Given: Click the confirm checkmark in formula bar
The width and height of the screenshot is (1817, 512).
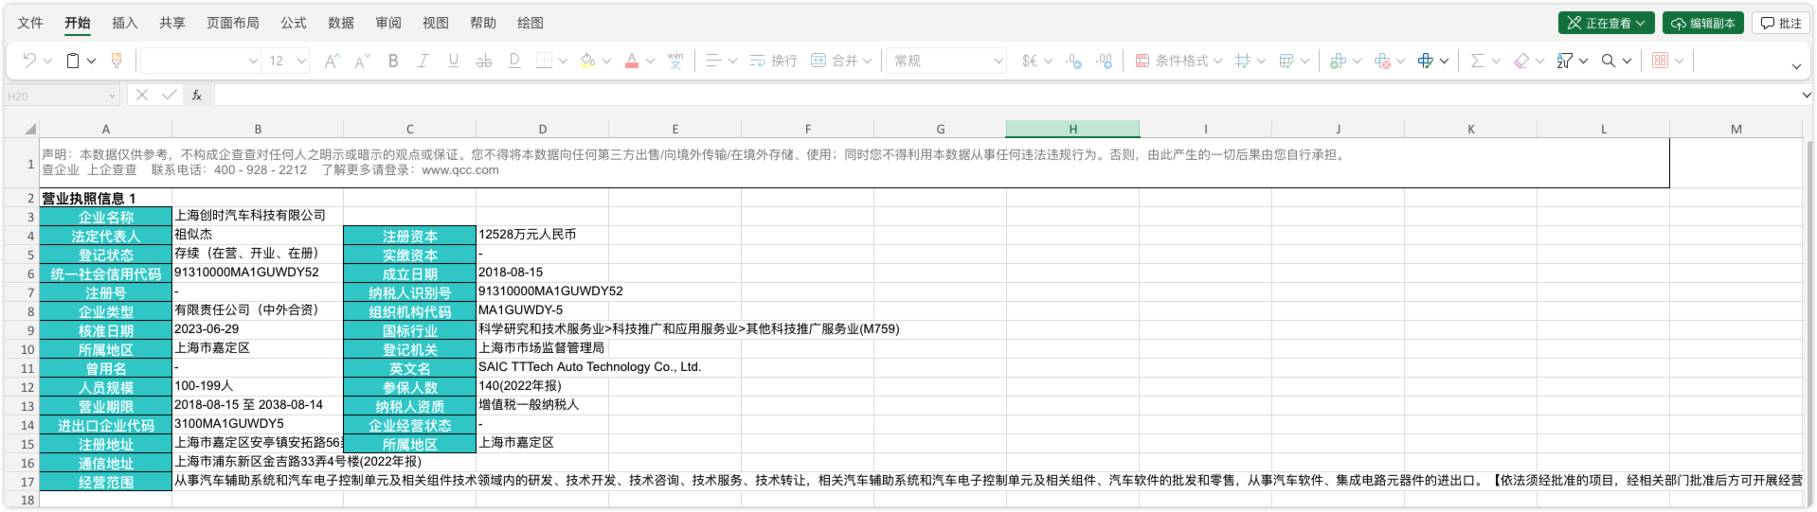Looking at the screenshot, I should click(x=169, y=95).
